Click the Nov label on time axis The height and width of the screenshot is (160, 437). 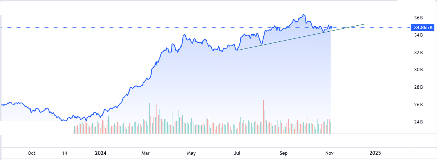pos(329,153)
